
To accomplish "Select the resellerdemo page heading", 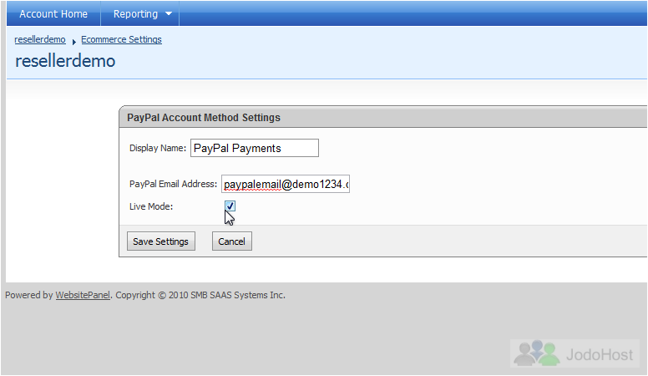I will pos(65,61).
